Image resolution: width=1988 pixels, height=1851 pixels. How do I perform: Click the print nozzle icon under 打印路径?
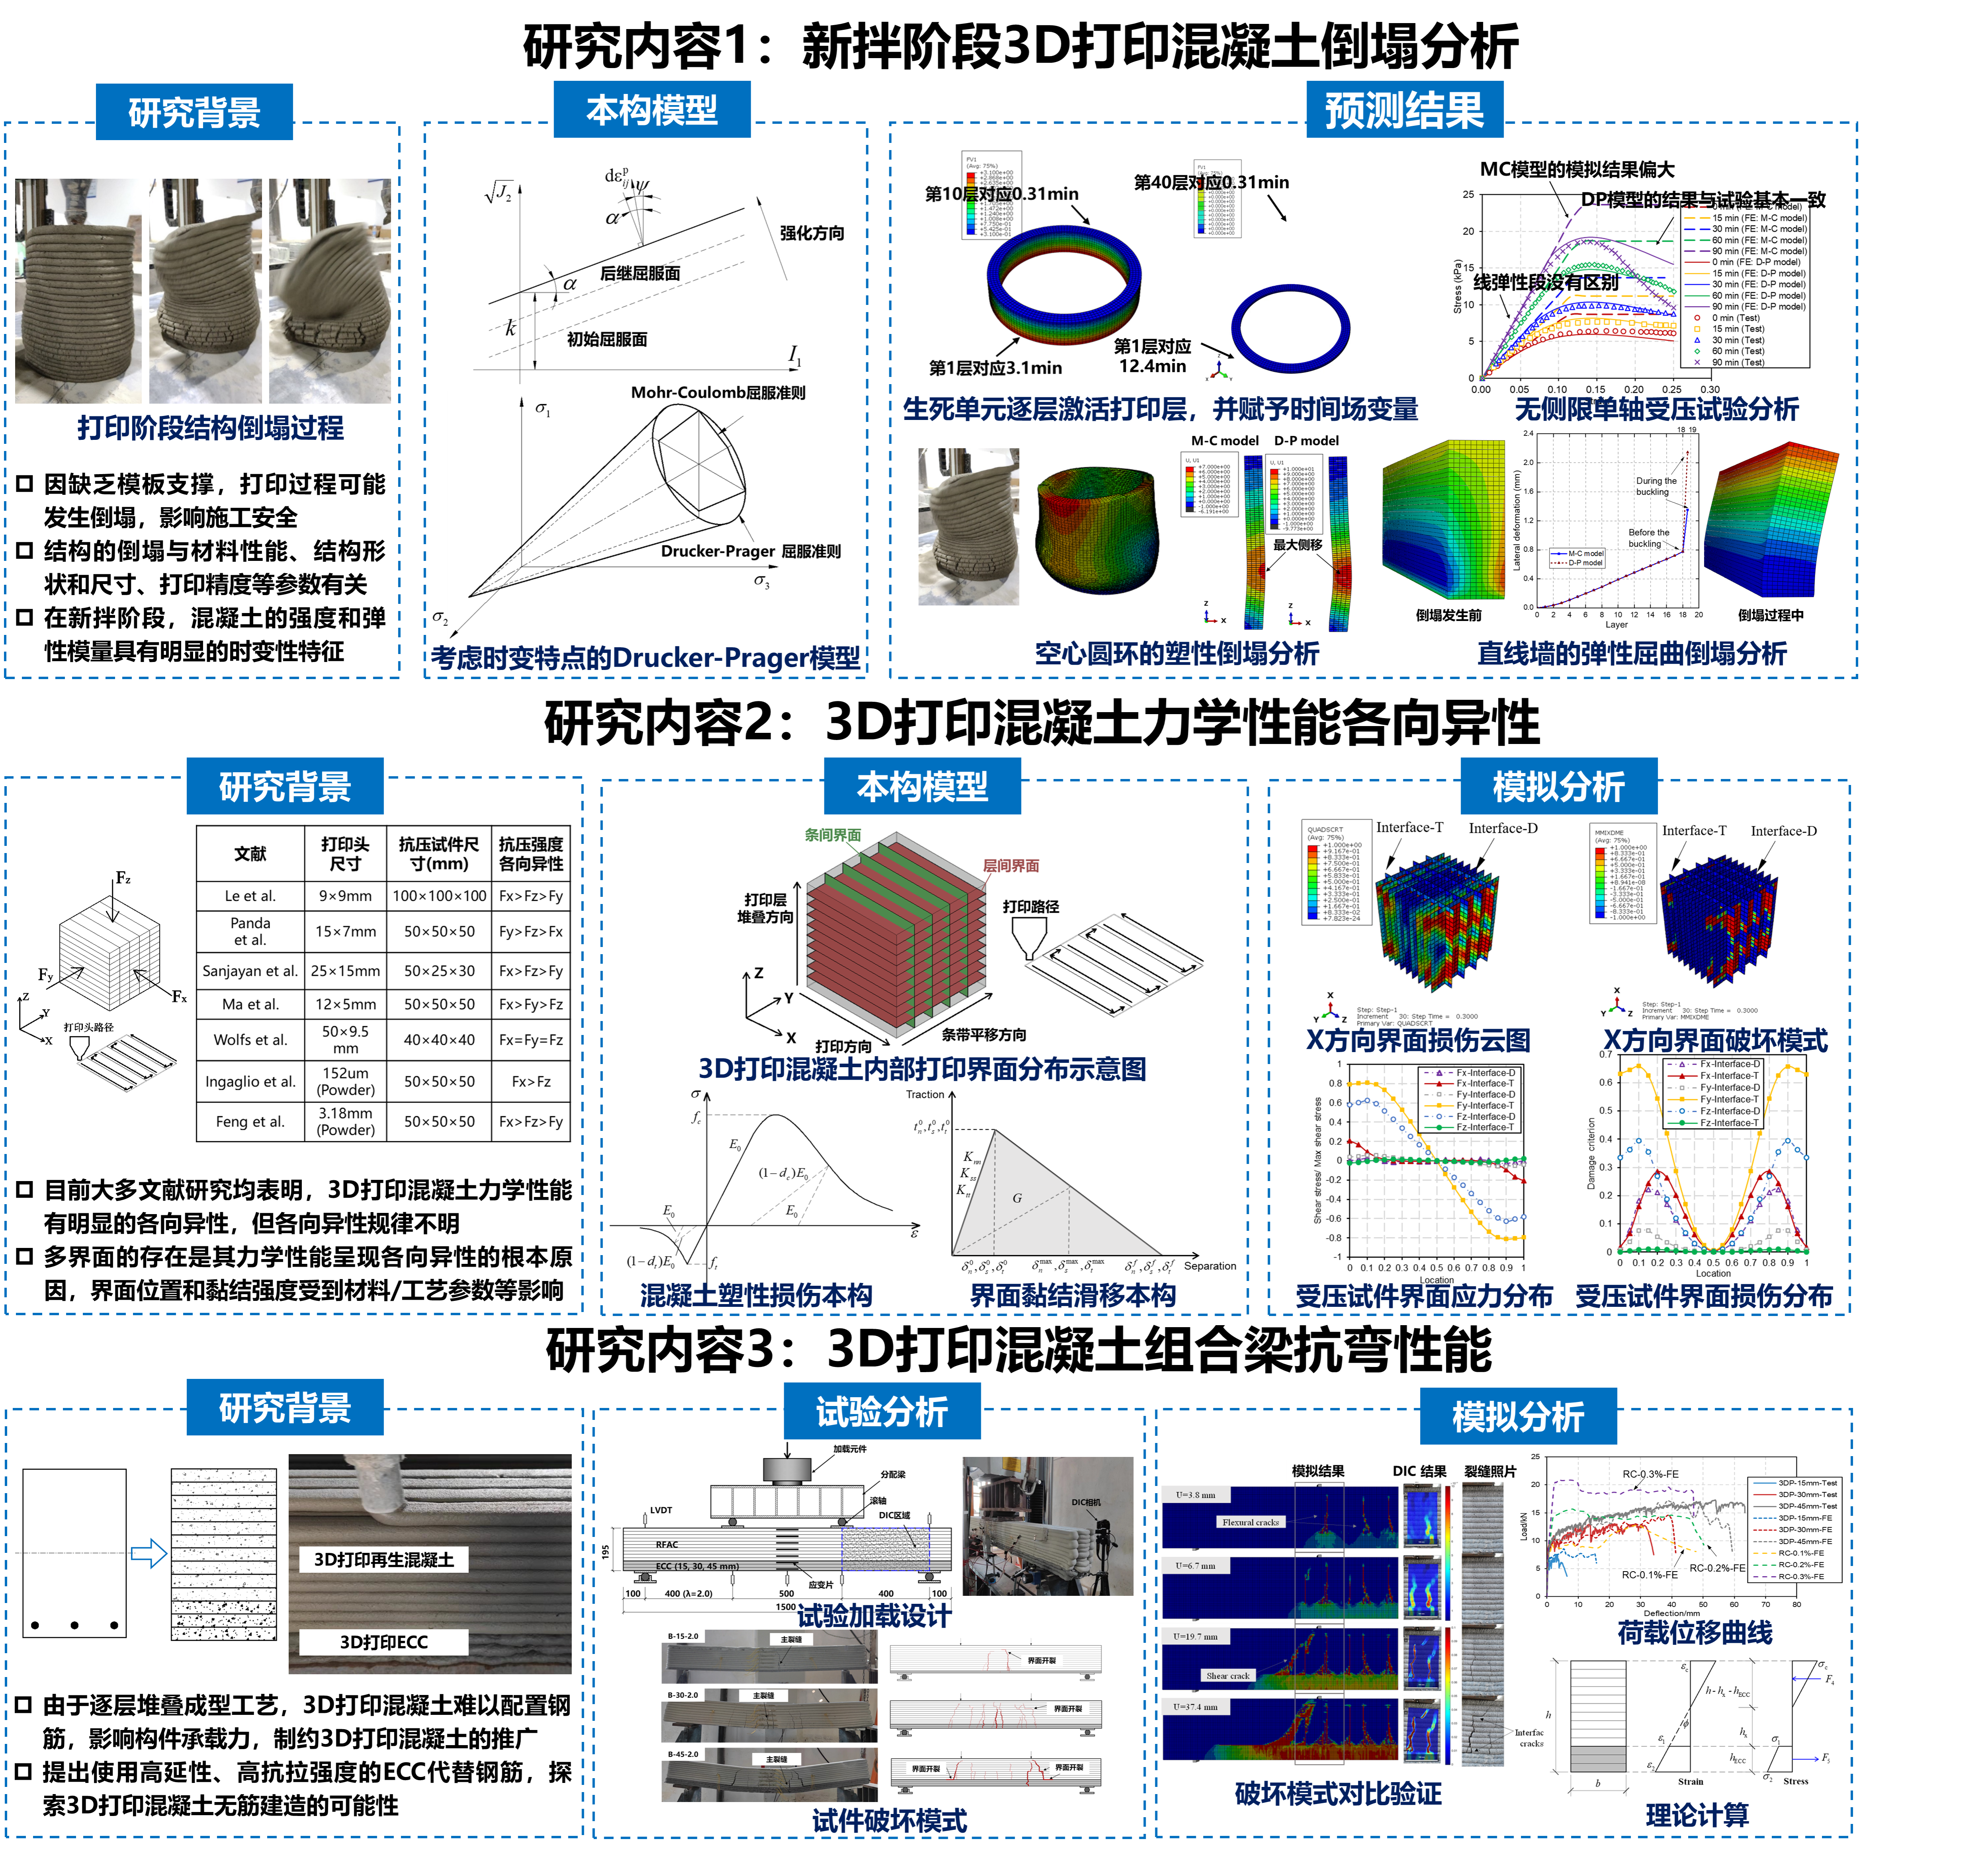pyautogui.click(x=1029, y=939)
